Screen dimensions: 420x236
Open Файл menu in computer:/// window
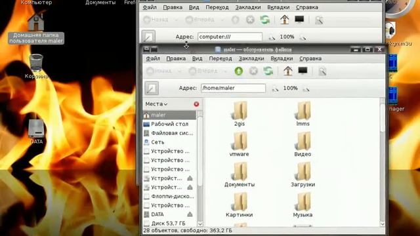pos(150,7)
